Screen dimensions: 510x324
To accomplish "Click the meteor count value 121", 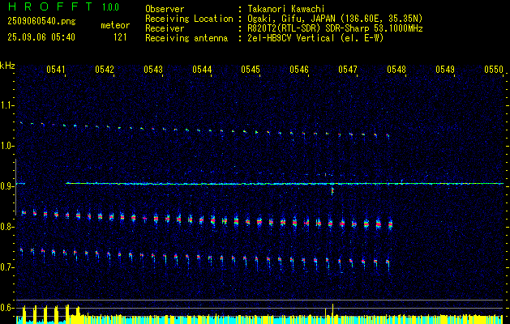I will (120, 37).
